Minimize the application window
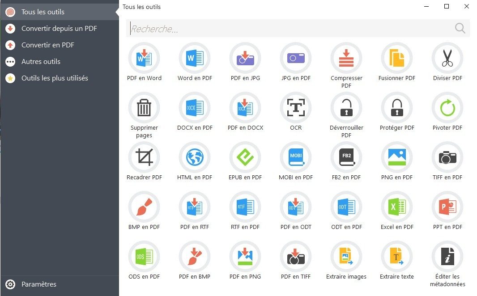 [x=426, y=6]
